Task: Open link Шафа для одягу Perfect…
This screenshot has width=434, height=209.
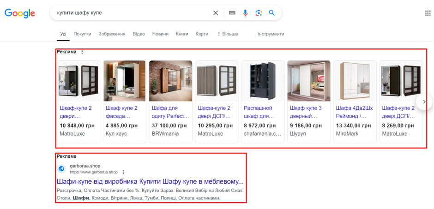Action: [x=170, y=112]
